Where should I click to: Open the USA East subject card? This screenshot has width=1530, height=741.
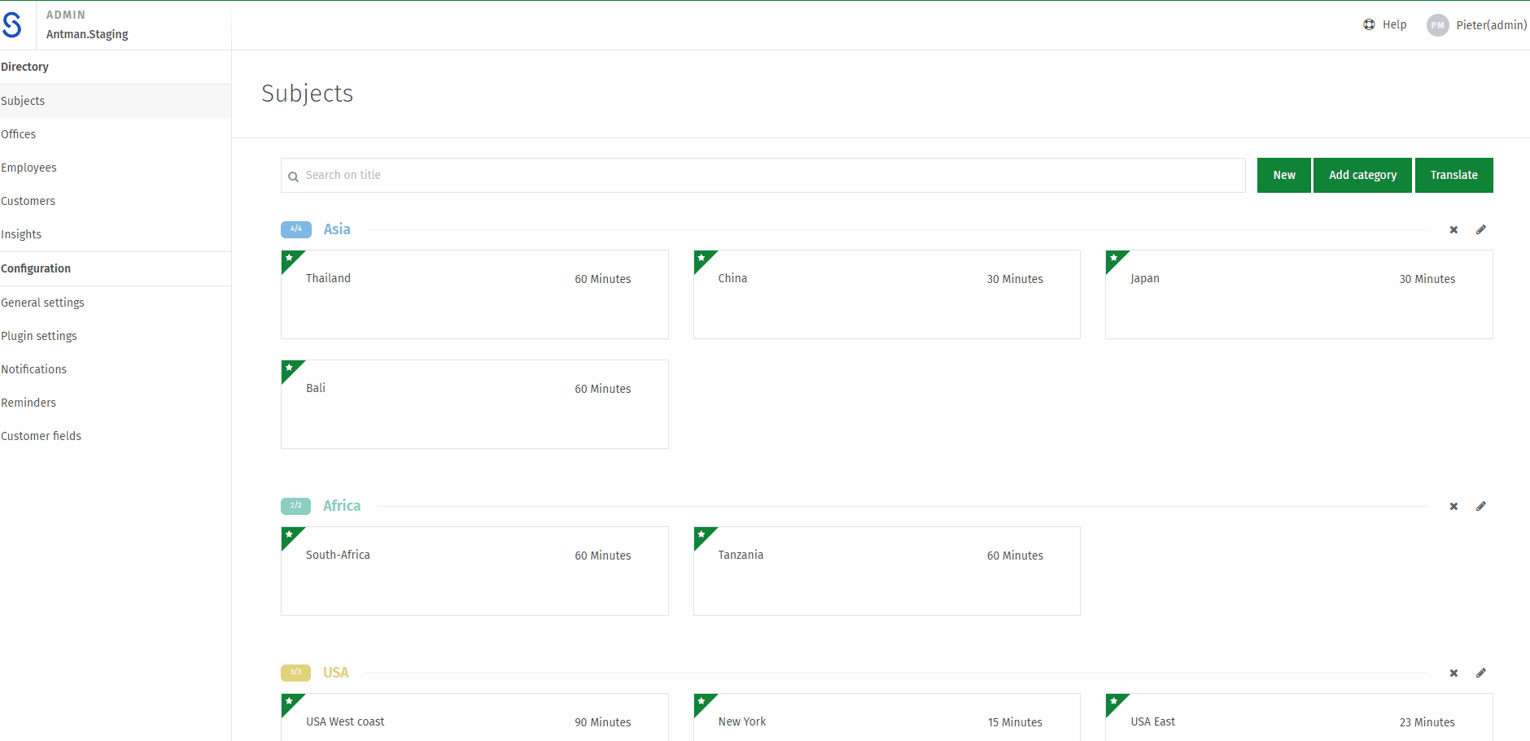click(1299, 717)
